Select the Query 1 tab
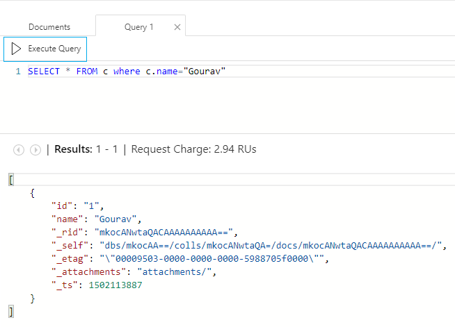 click(139, 27)
